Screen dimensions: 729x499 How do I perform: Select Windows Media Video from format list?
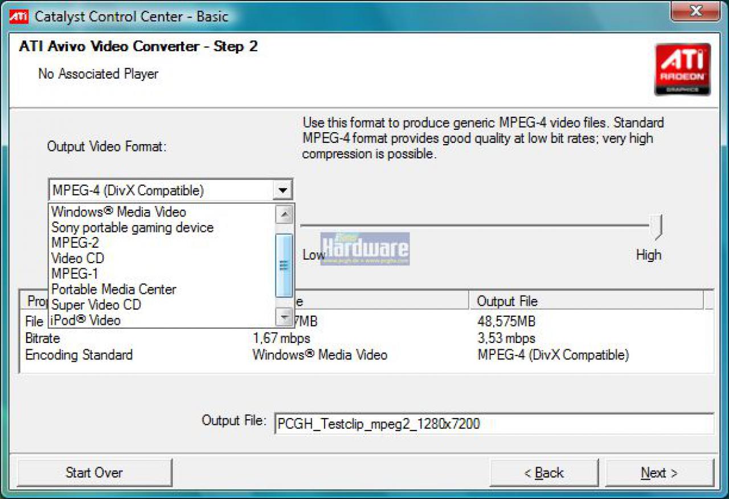118,212
